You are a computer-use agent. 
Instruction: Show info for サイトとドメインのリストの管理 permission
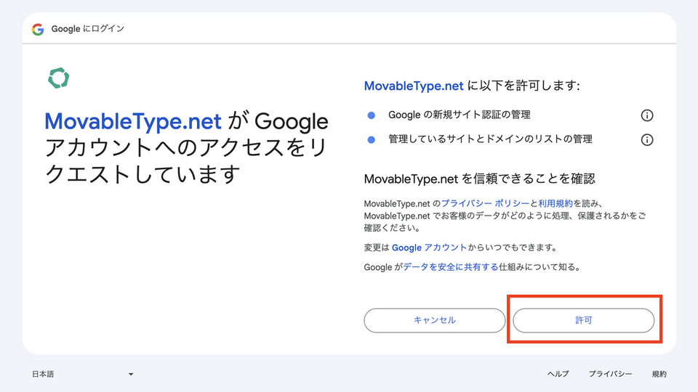coord(646,139)
